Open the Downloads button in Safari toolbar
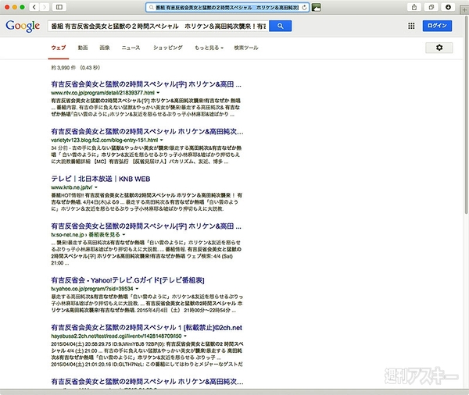Screen dimensions: 469x395 448,7
